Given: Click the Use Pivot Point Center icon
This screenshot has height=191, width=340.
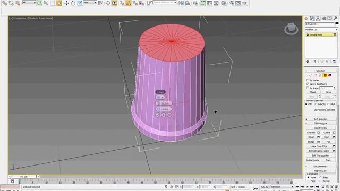Looking at the screenshot, I should (x=100, y=3).
